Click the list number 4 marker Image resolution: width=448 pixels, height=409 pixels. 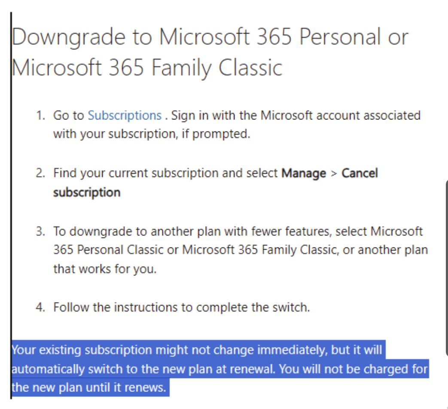(40, 307)
